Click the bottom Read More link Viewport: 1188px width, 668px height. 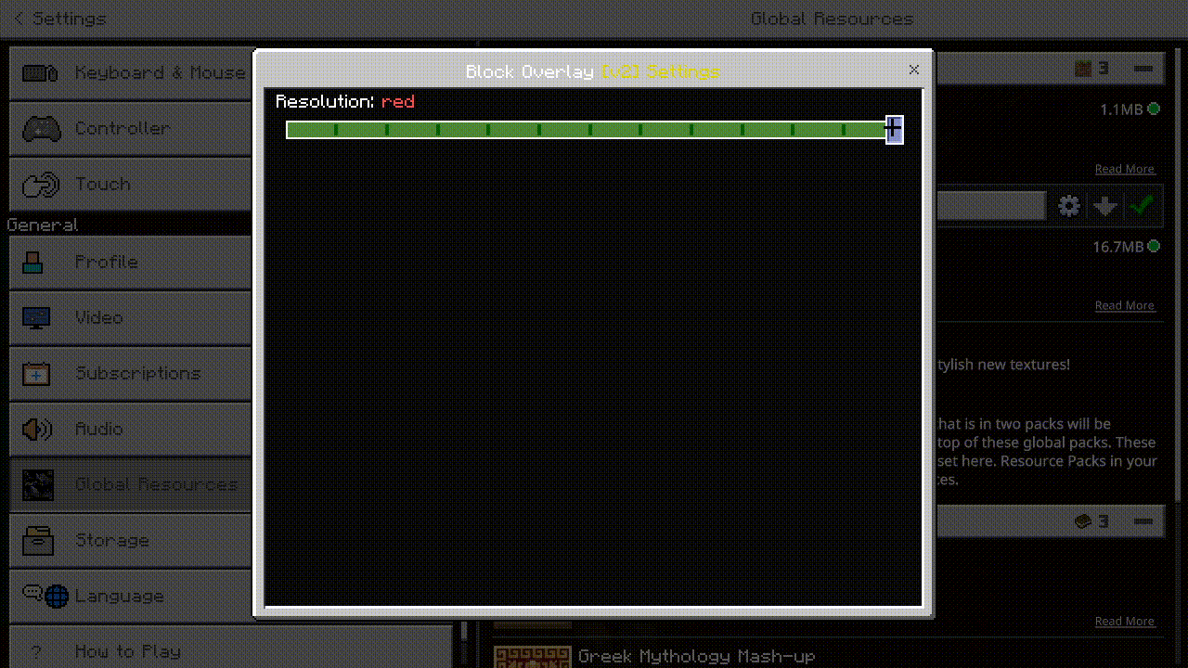[1125, 621]
